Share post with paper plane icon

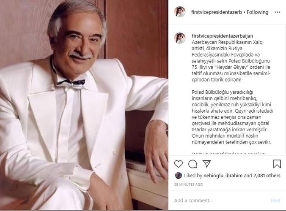[x=206, y=164]
